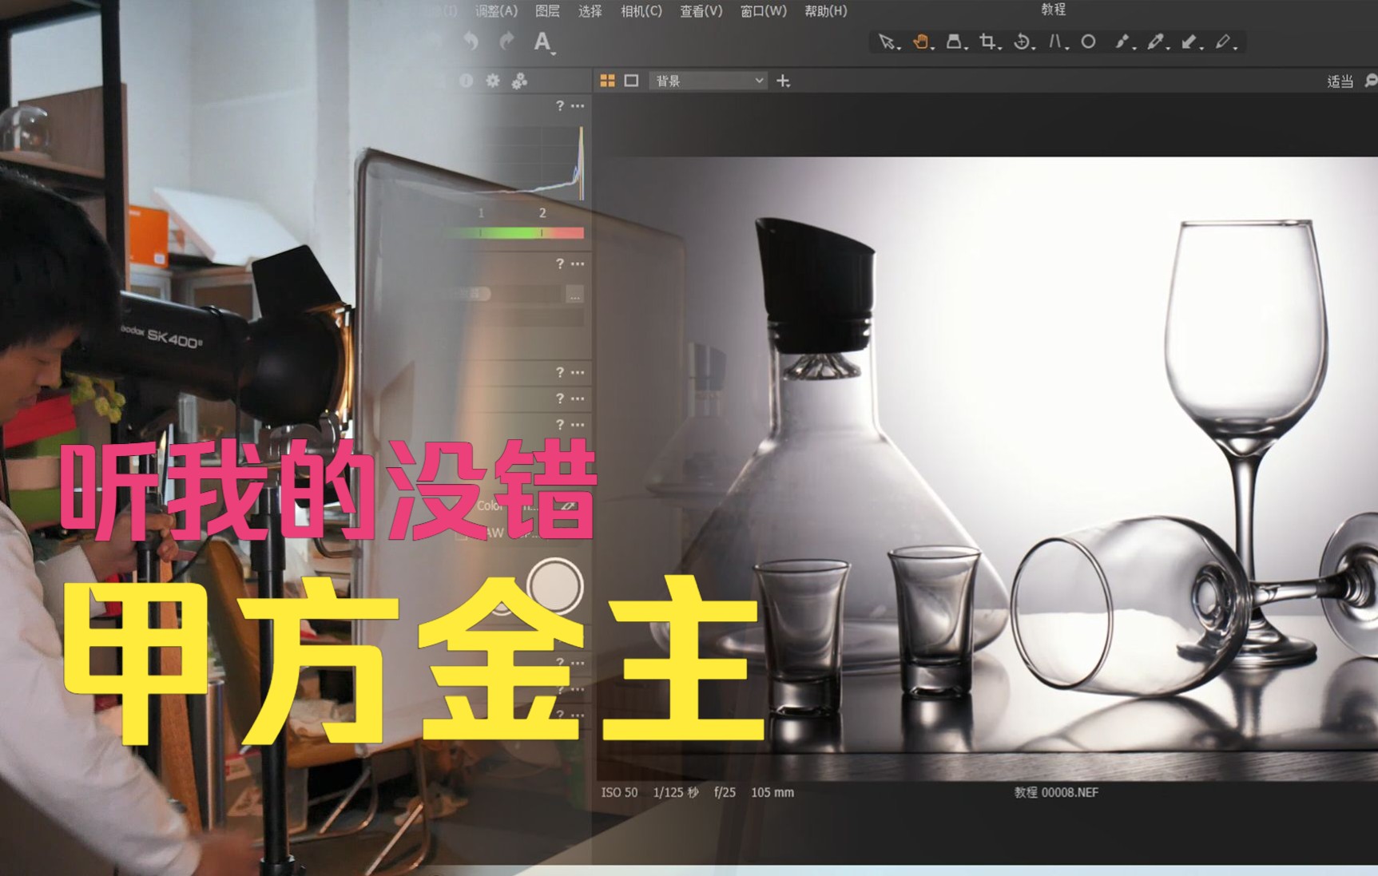Open the 帮助(H) menu
The image size is (1378, 876).
[825, 11]
